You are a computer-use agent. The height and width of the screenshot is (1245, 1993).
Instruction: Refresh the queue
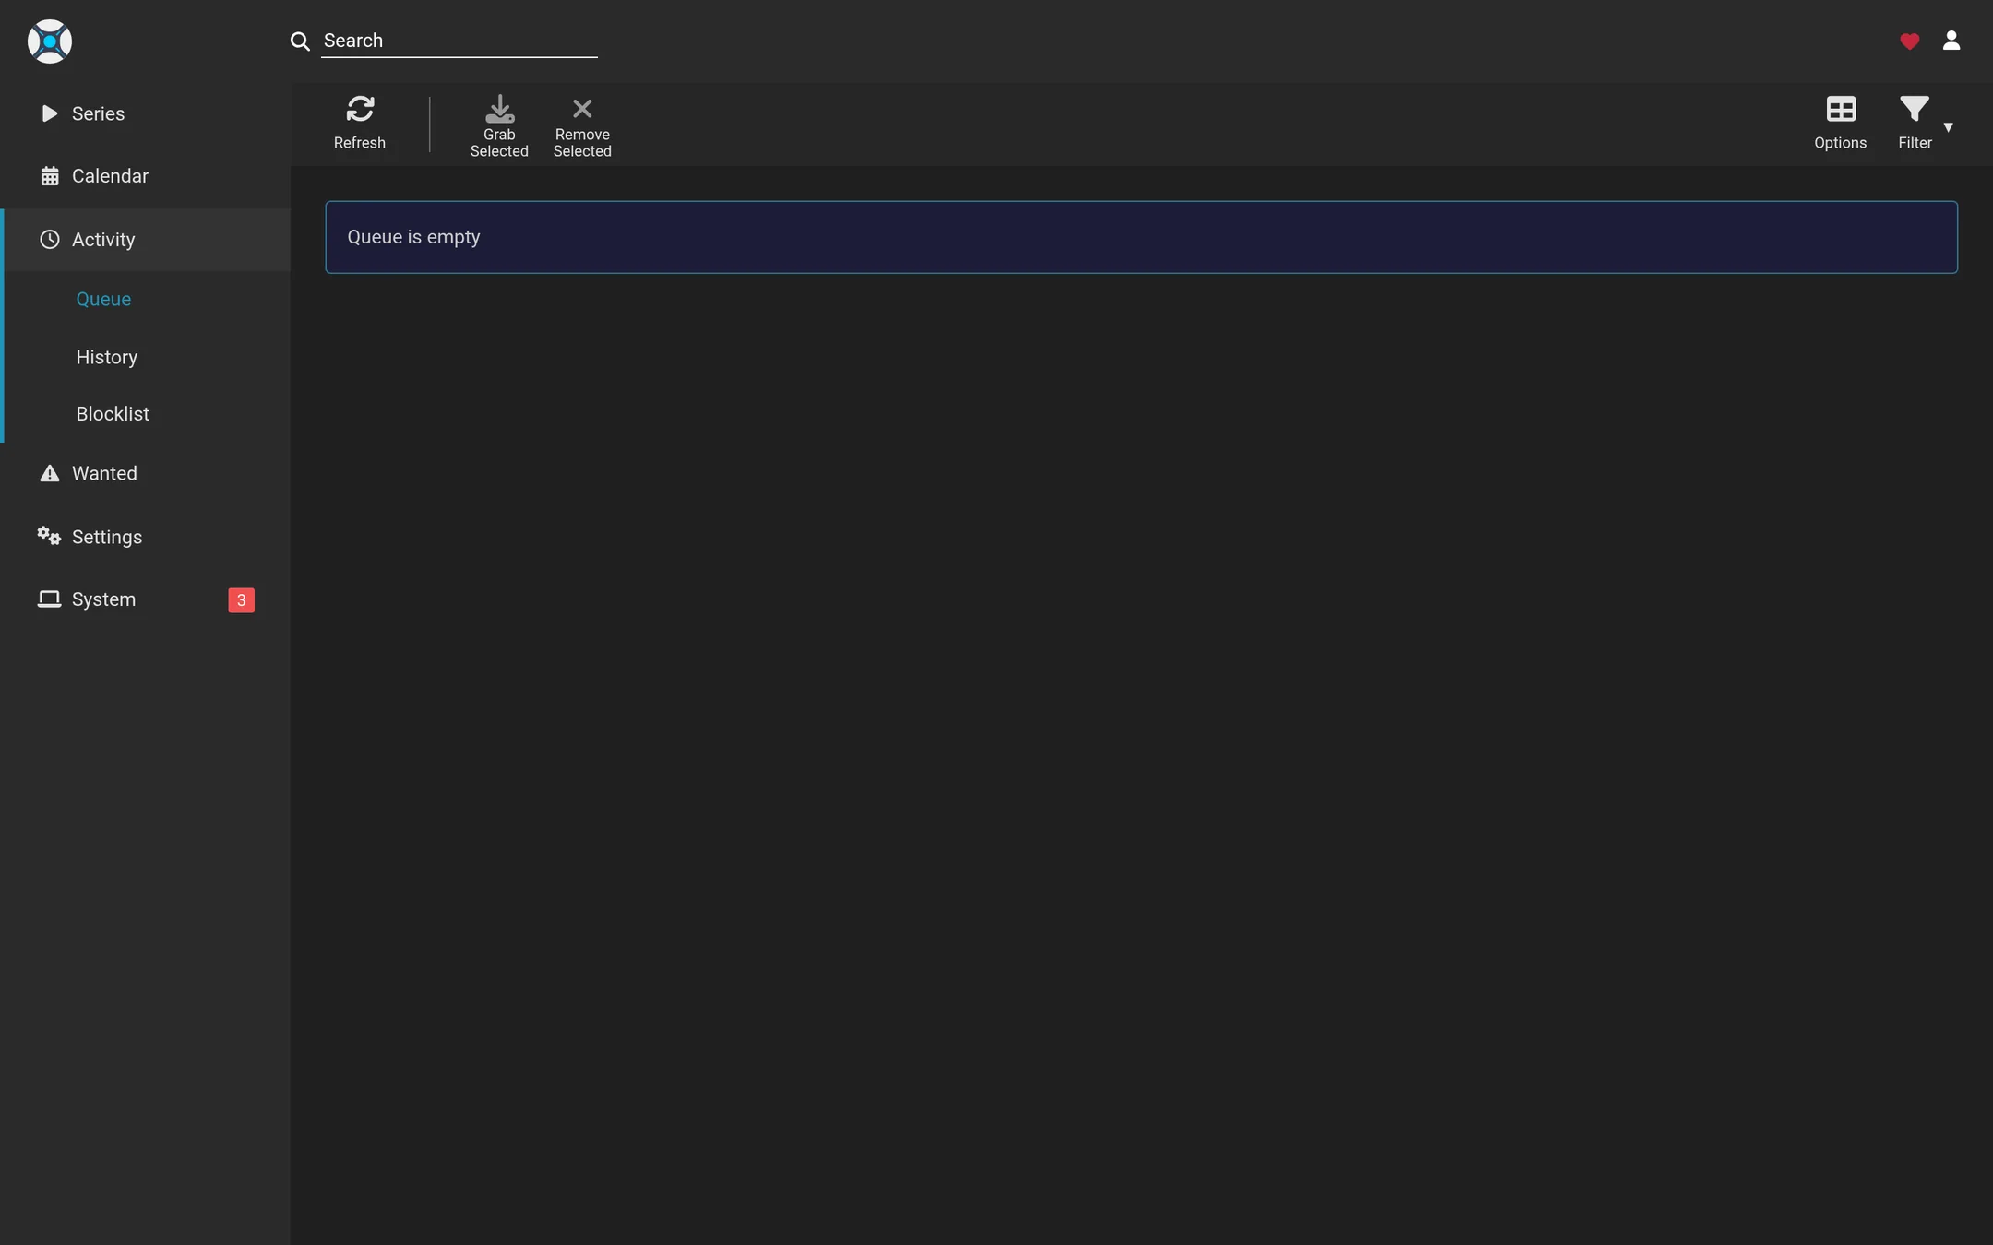tap(360, 124)
